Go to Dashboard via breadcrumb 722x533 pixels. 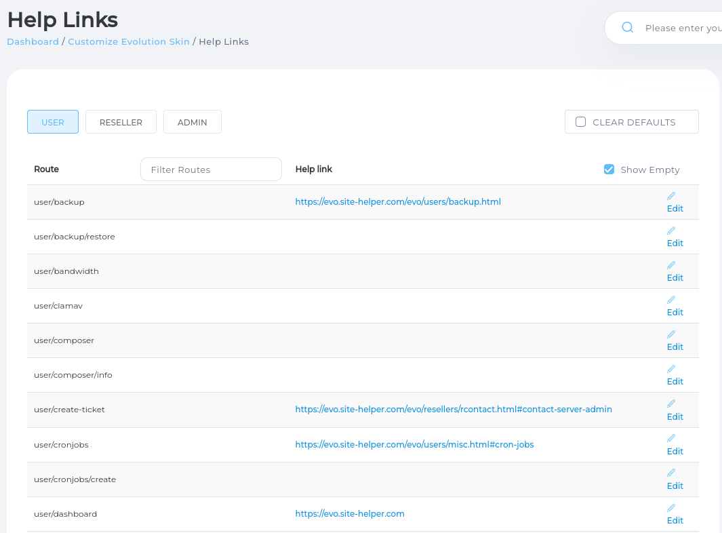33,42
